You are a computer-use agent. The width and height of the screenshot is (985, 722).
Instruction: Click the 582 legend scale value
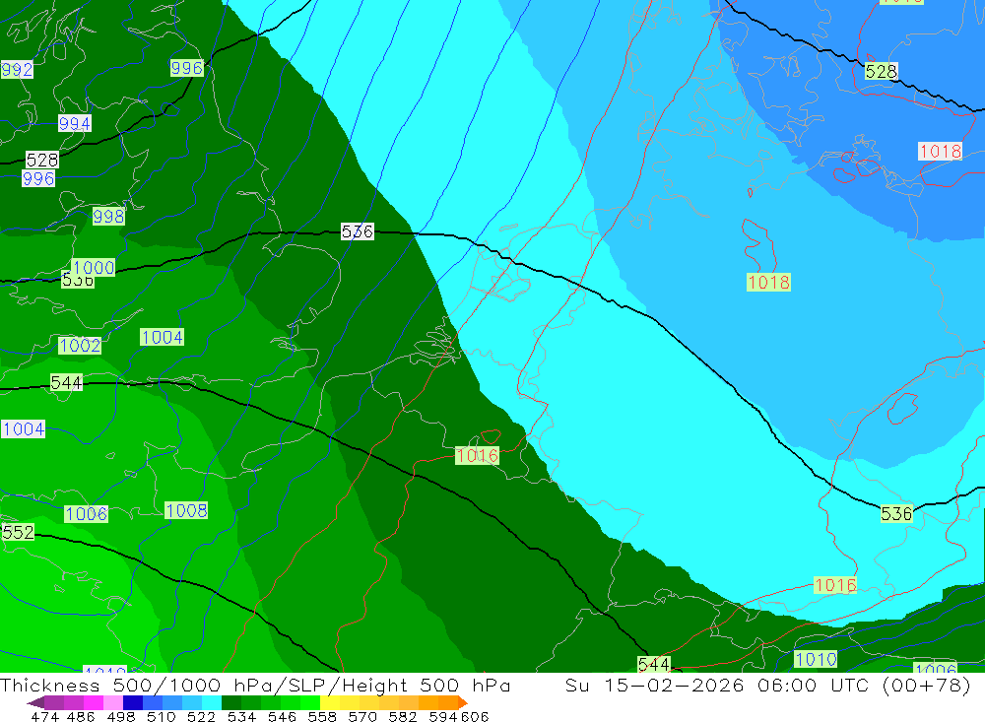click(403, 716)
